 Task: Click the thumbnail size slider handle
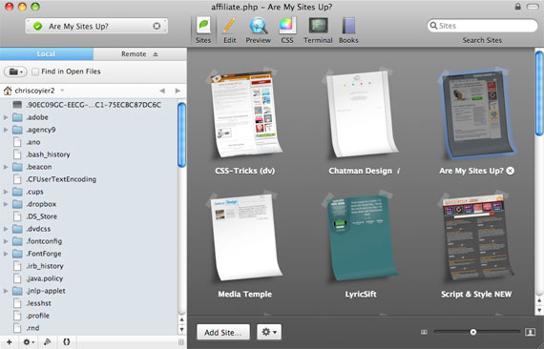[x=473, y=332]
